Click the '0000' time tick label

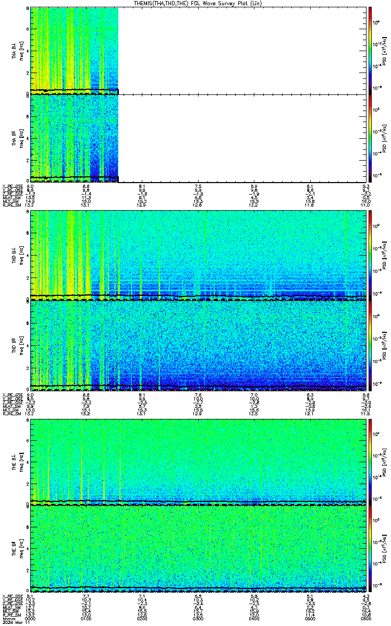click(x=31, y=618)
